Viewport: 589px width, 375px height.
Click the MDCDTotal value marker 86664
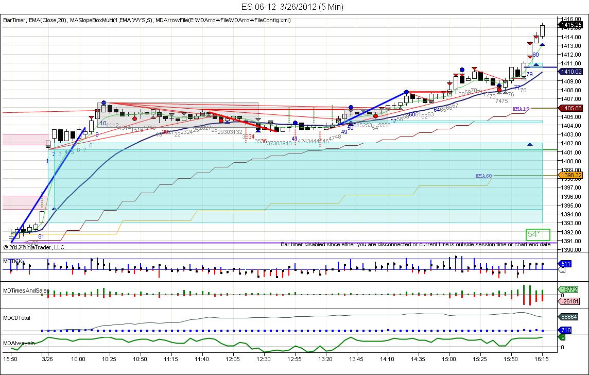(568, 317)
